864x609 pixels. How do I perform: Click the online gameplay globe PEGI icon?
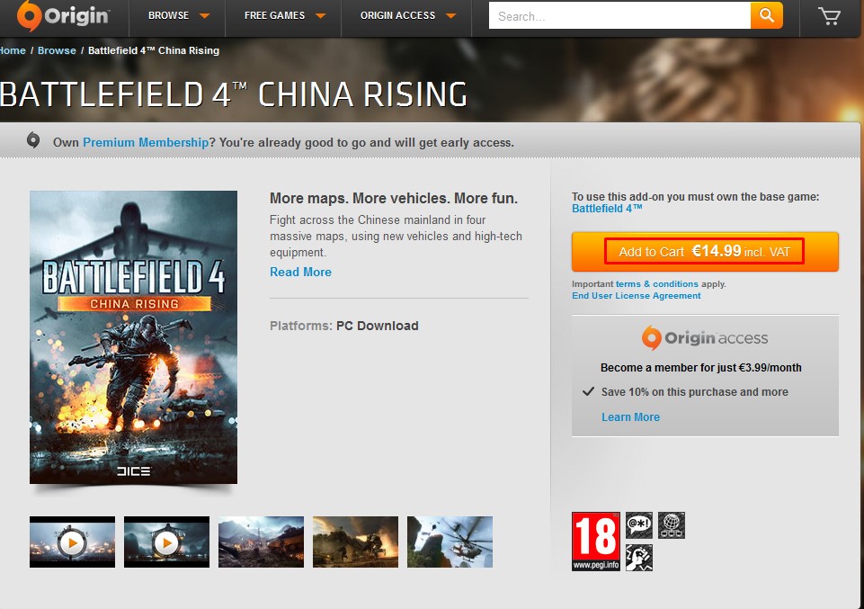[x=672, y=524]
